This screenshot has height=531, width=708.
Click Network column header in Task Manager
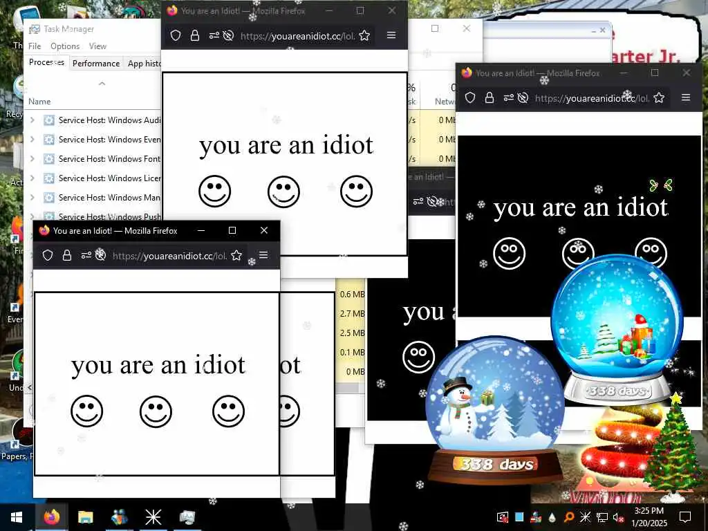[445, 102]
